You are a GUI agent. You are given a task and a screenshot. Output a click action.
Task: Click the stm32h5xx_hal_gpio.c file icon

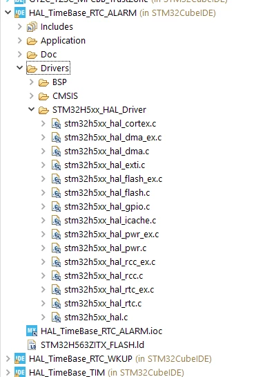click(56, 207)
